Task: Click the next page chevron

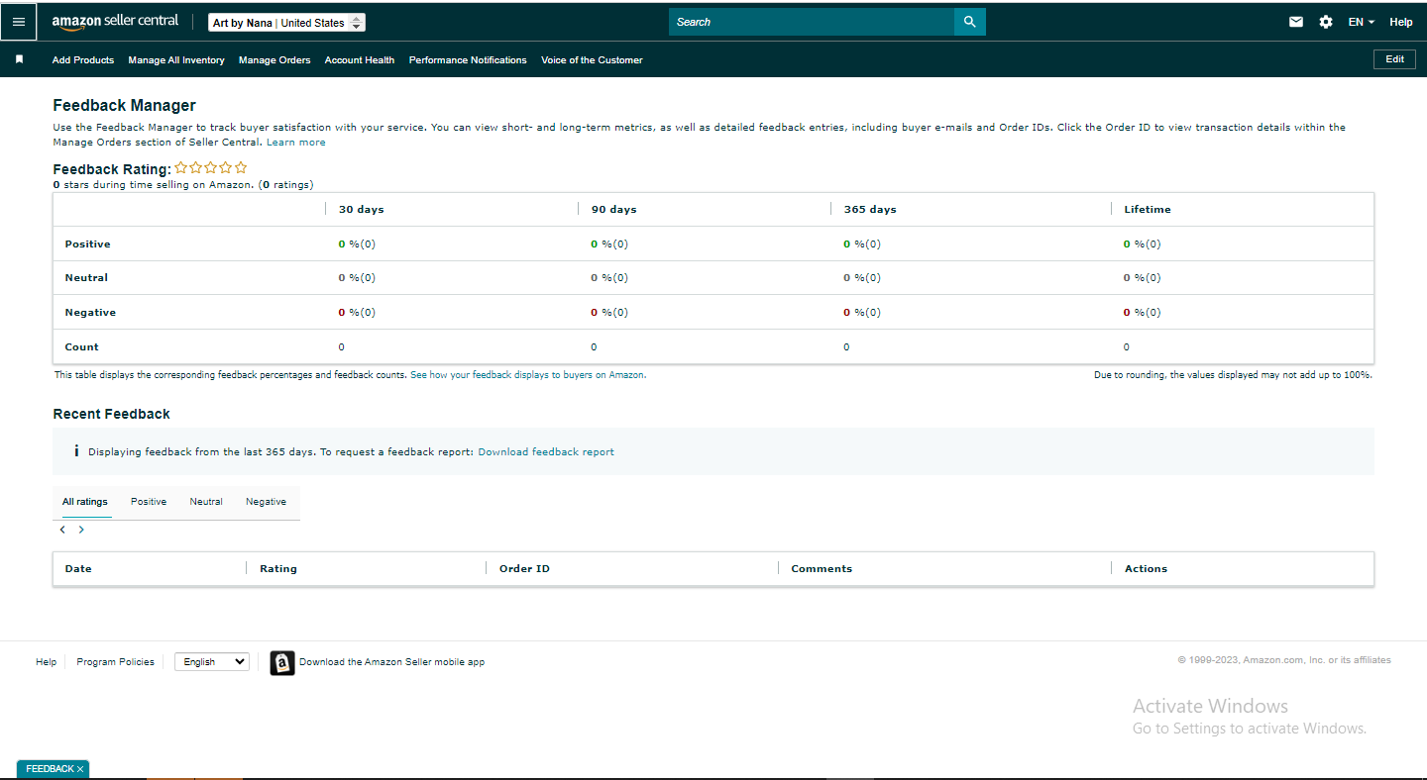Action: point(81,530)
